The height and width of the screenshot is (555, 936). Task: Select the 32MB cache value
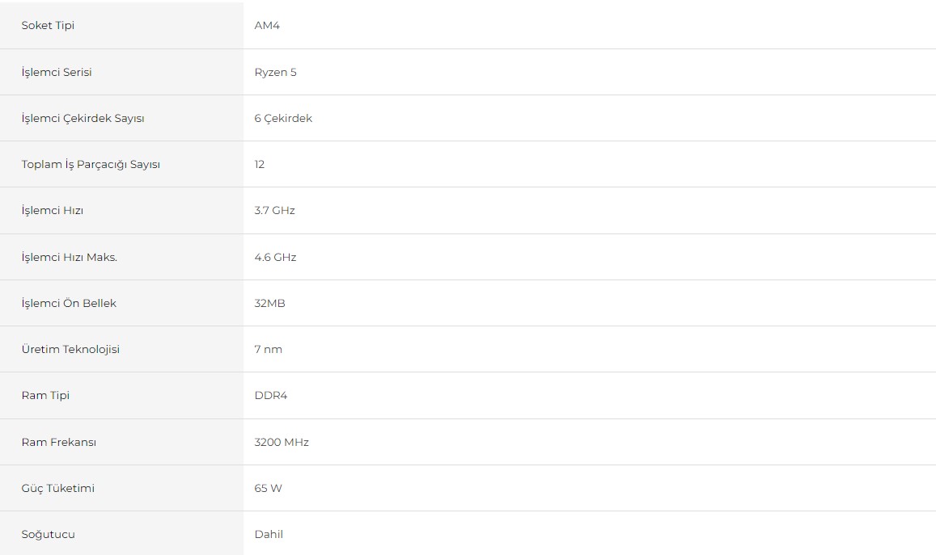pos(270,303)
